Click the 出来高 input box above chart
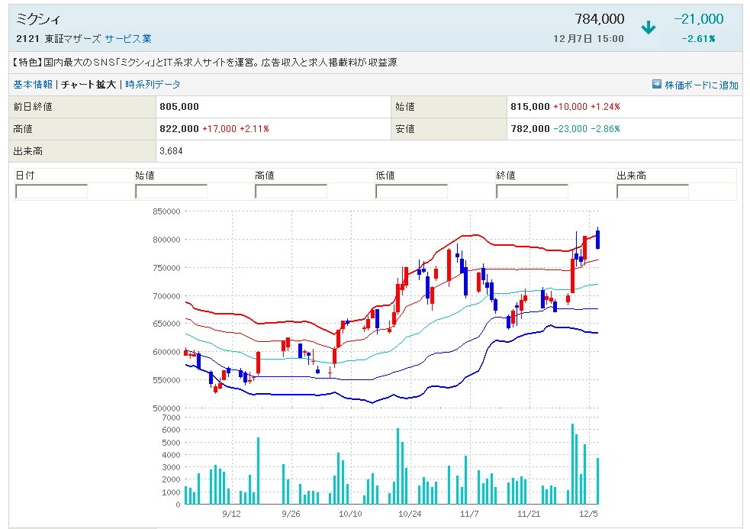This screenshot has height=529, width=750. coord(652,192)
